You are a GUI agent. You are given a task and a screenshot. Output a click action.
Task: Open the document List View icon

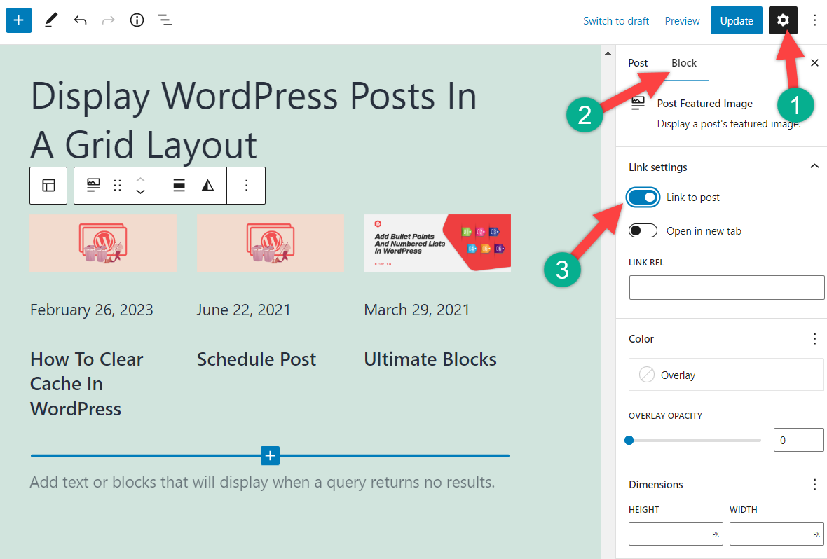click(x=165, y=20)
